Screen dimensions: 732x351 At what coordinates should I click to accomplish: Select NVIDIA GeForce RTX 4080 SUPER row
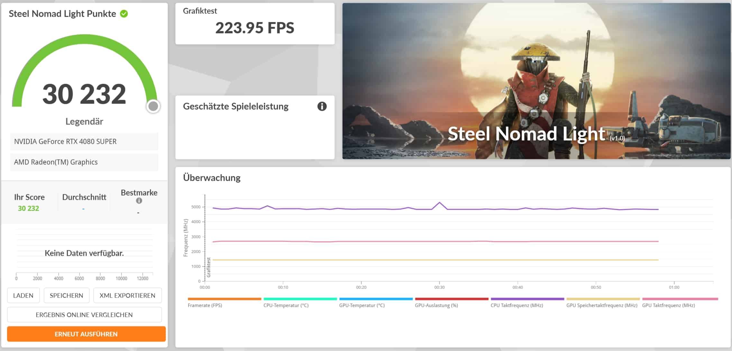click(x=84, y=142)
